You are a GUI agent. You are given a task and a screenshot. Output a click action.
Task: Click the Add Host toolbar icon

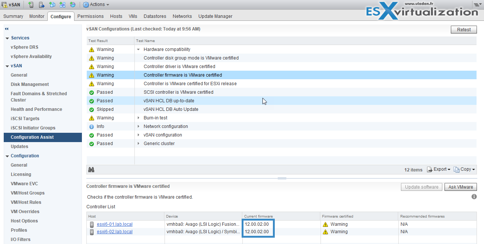(31, 5)
